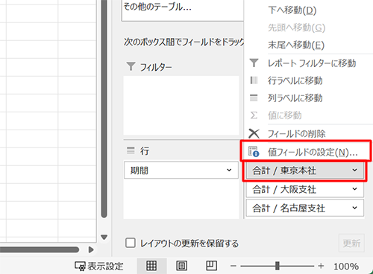
Task: Click the 100% zoom level
Action: (346, 267)
